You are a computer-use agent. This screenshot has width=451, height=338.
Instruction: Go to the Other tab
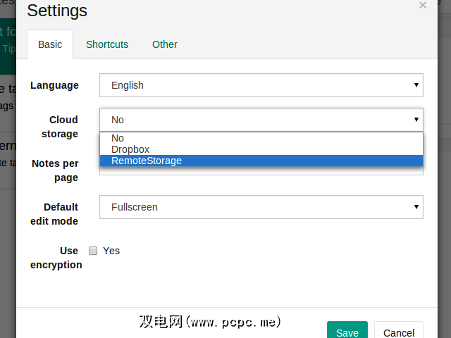[165, 44]
